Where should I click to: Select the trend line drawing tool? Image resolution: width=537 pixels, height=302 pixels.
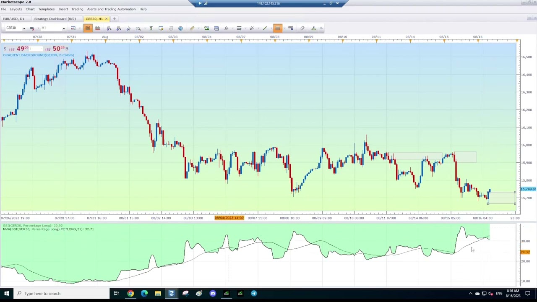265,29
